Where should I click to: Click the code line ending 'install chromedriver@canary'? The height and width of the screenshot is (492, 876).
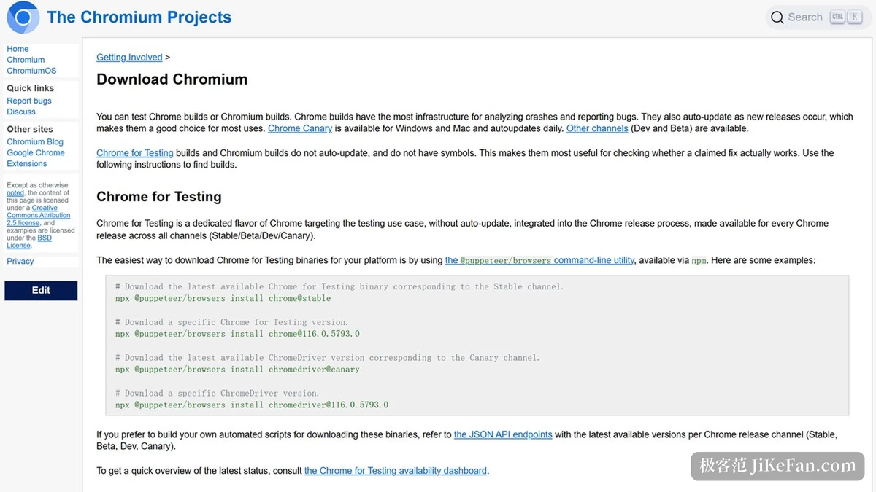tap(237, 370)
